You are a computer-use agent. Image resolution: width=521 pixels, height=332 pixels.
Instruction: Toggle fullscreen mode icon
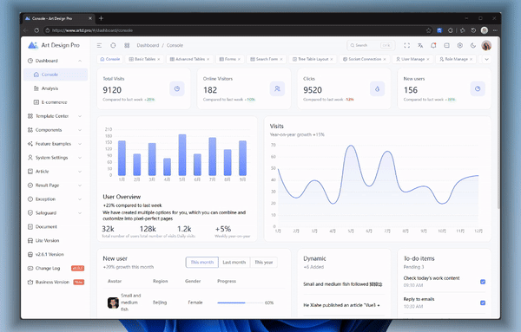tap(406, 45)
